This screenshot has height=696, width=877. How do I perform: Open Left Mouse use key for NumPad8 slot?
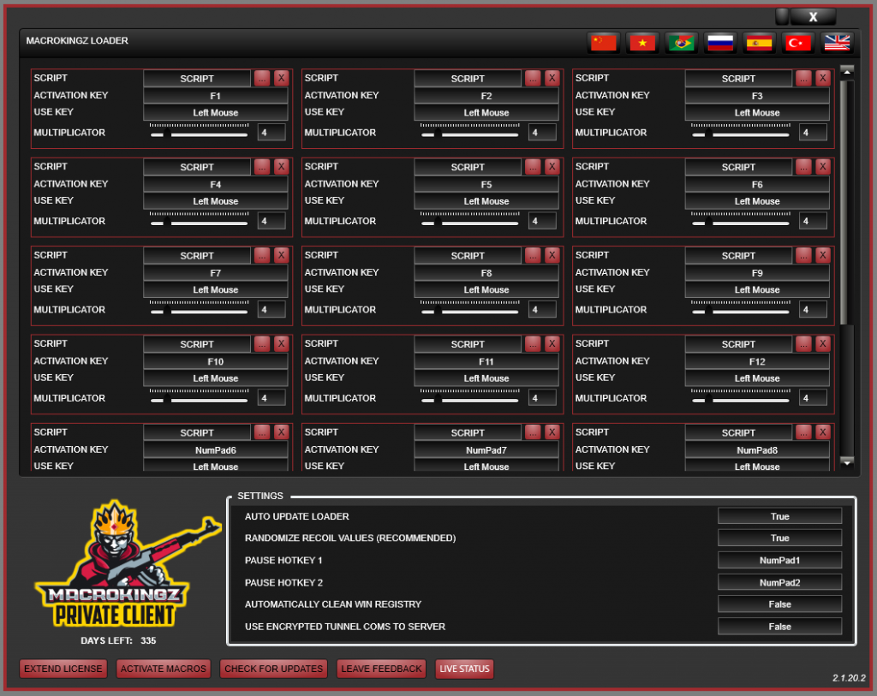(757, 467)
